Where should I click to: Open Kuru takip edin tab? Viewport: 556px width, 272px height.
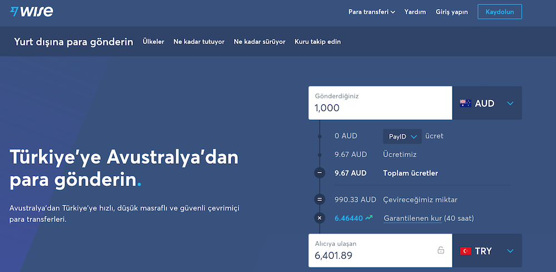[x=317, y=42]
